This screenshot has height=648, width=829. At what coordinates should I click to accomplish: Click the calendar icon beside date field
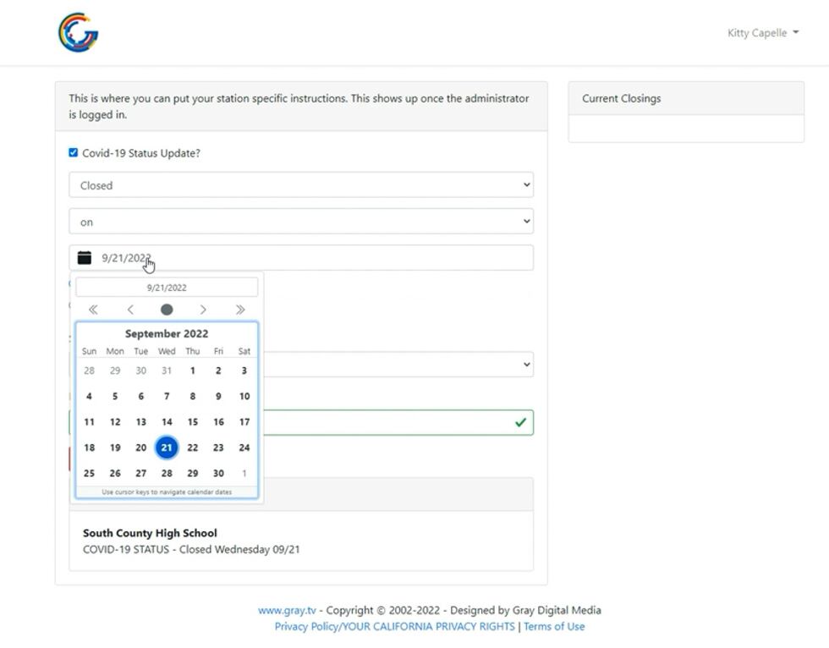click(x=85, y=258)
